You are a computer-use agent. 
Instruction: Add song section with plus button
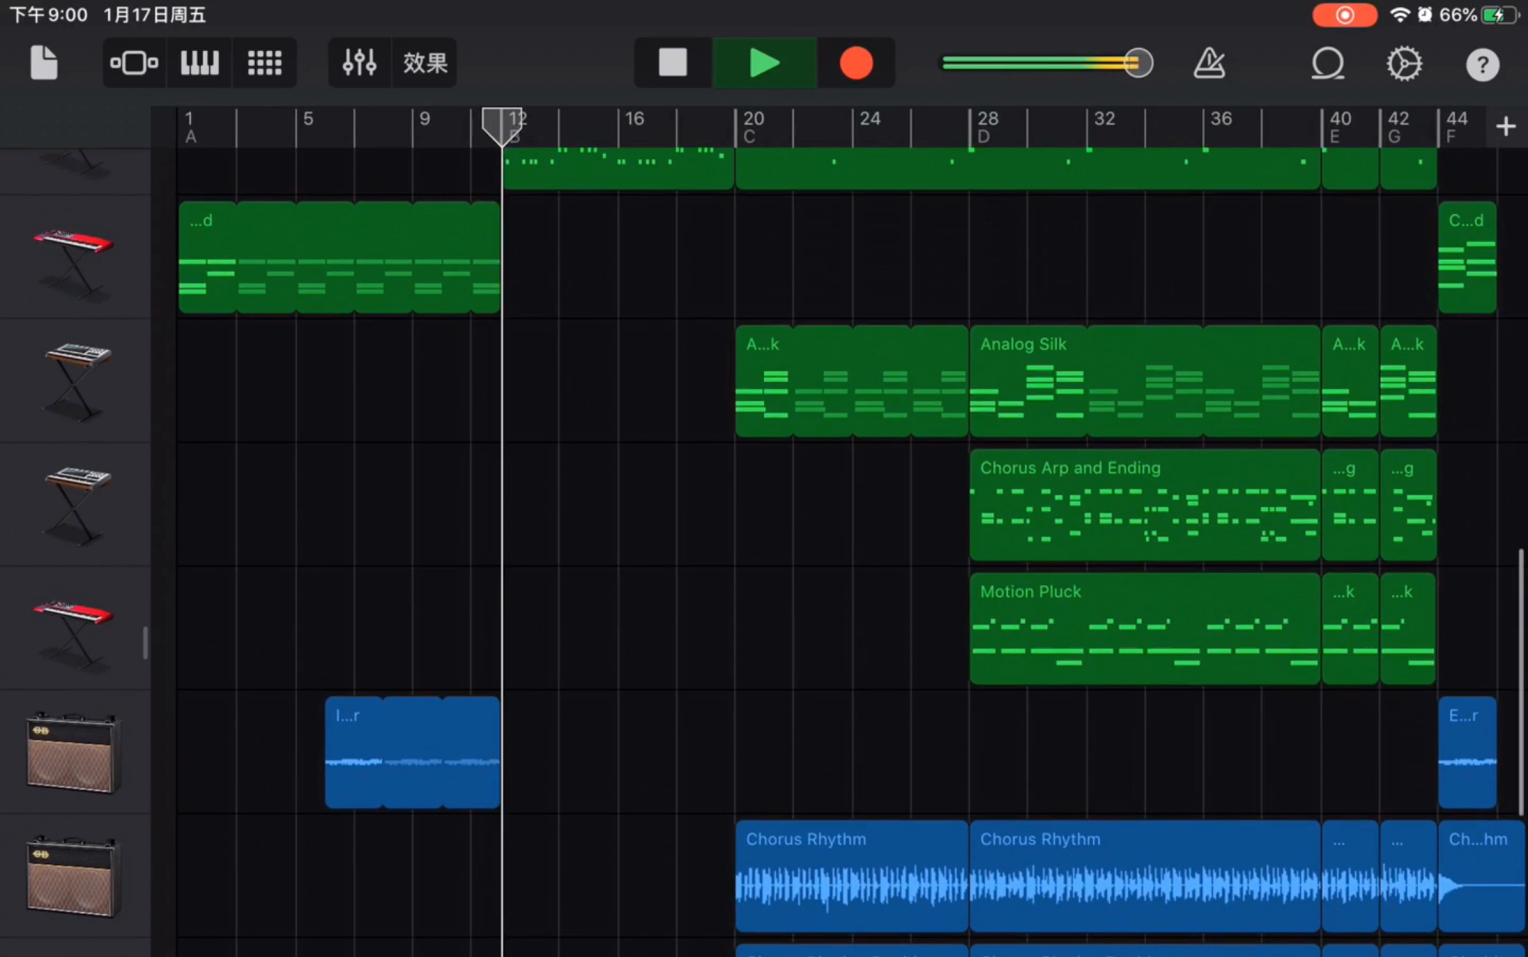(x=1505, y=126)
